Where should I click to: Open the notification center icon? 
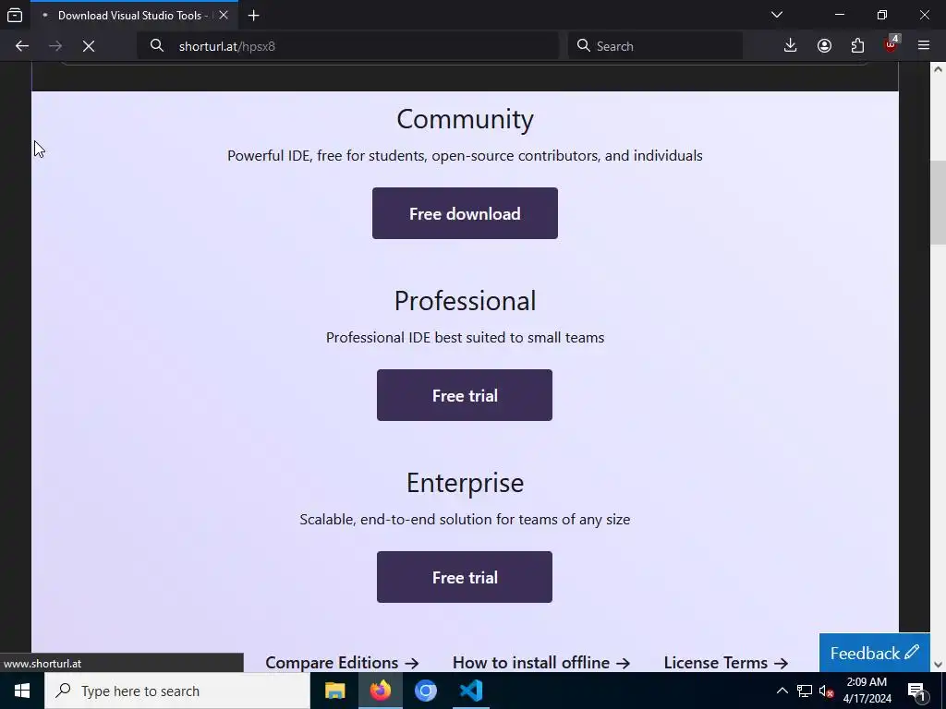pos(916,691)
